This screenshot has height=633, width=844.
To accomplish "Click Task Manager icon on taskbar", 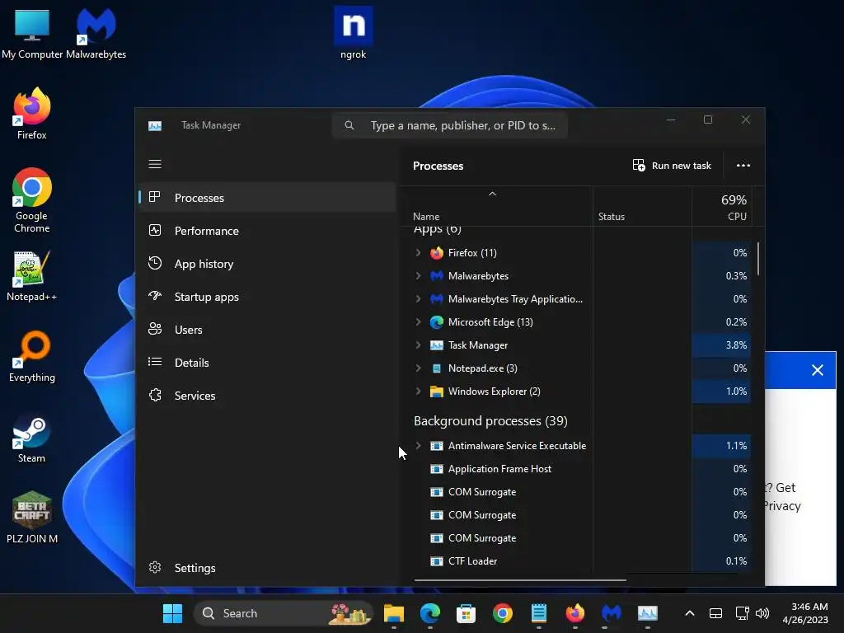I will click(648, 613).
